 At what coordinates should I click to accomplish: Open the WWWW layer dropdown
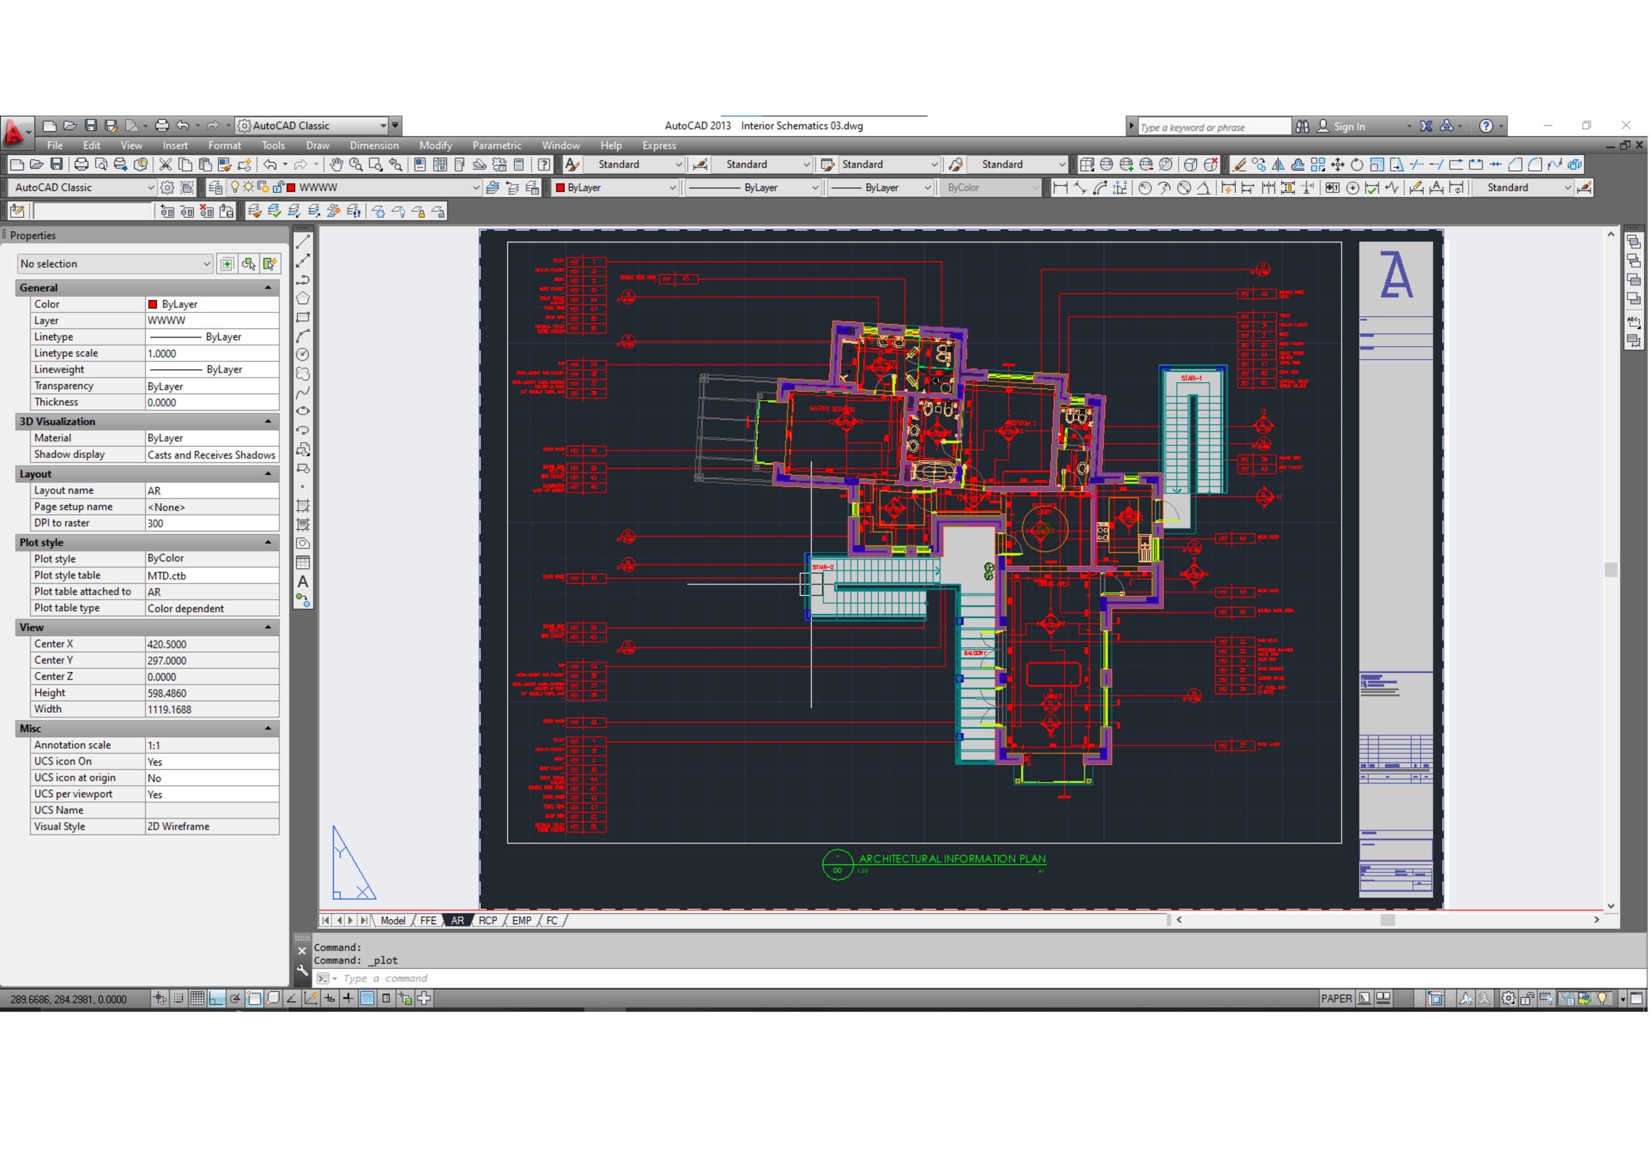475,187
